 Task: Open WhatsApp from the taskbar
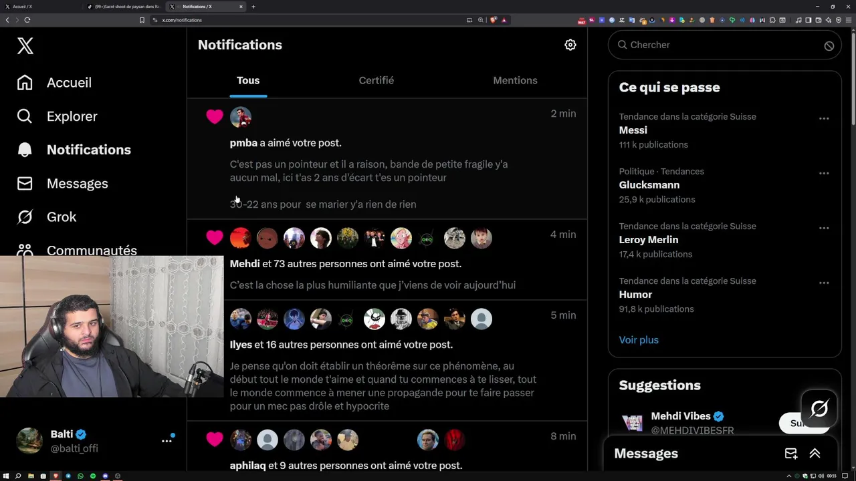pos(80,476)
